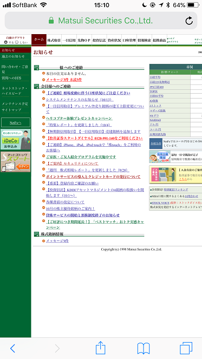The height and width of the screenshot is (359, 202).
Task: Open 長期国債先物 in market table
Action: (x=158, y=134)
